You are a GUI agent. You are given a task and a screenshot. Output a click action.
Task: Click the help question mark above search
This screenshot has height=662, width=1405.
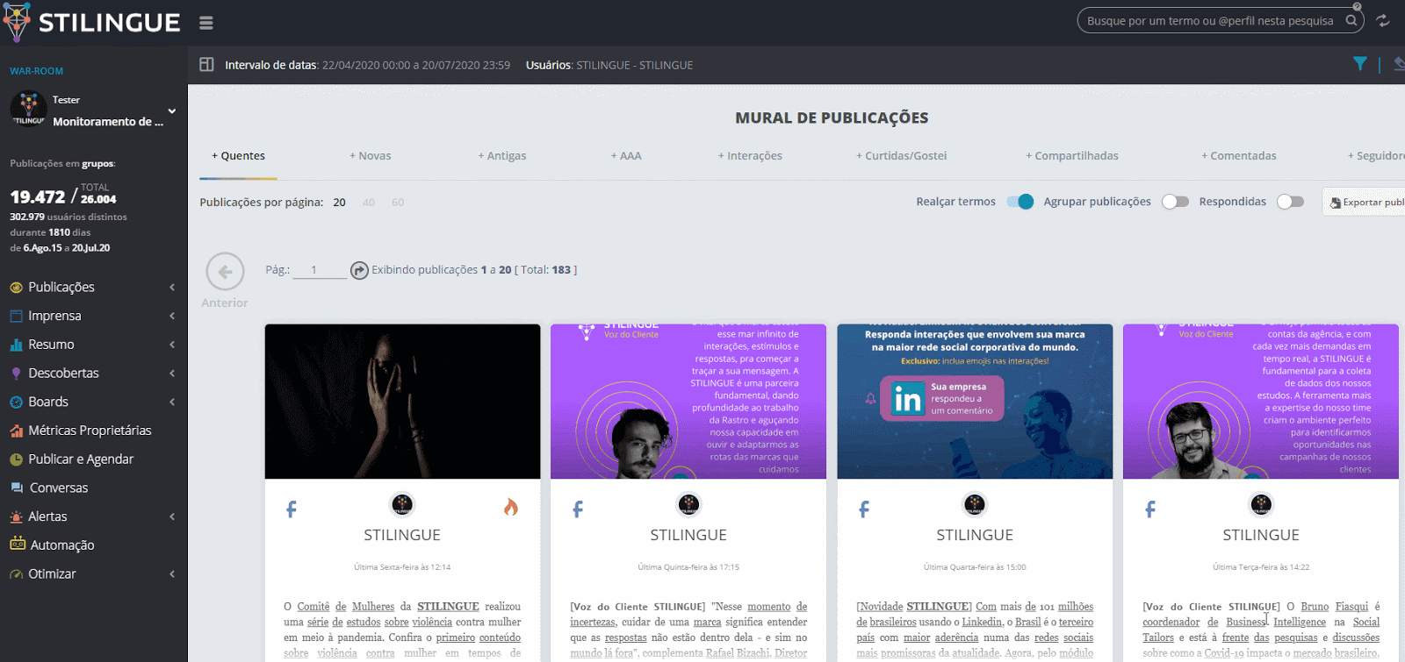1357,6
